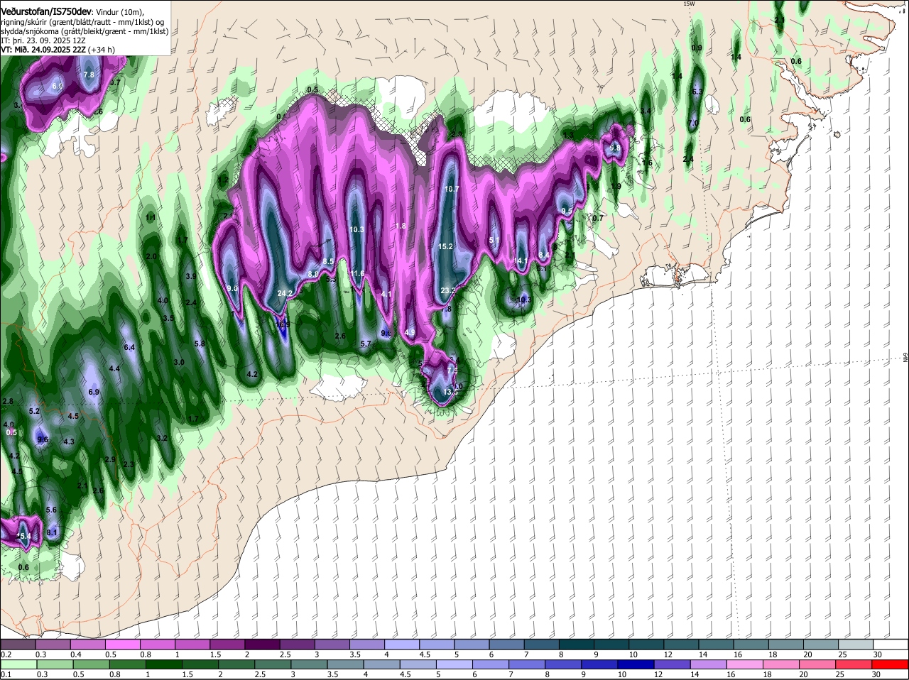Click the palest green rain swatch starting at 0.1
The height and width of the screenshot is (680, 909).
click(x=18, y=664)
